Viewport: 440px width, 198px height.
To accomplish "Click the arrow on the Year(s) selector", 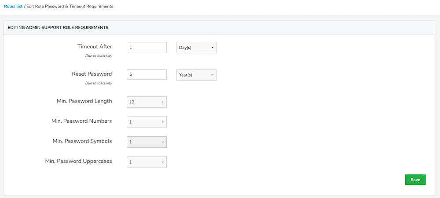I will coord(213,75).
